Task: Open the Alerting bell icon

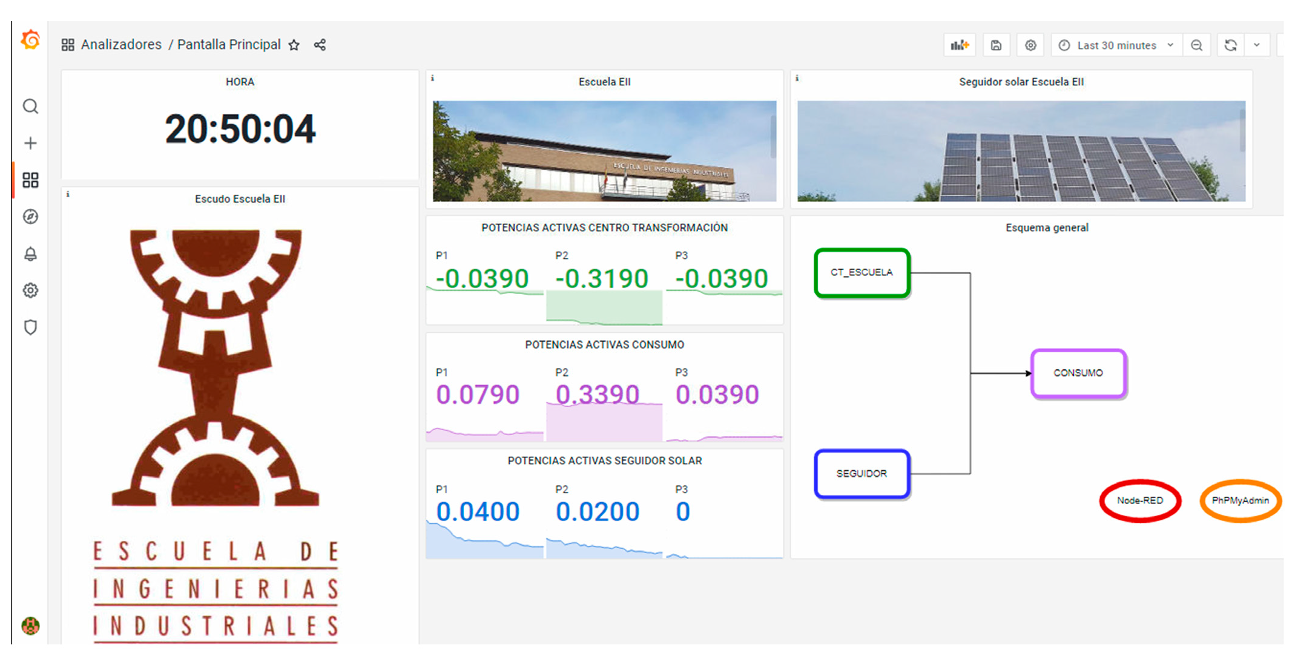Action: pyautogui.click(x=30, y=254)
